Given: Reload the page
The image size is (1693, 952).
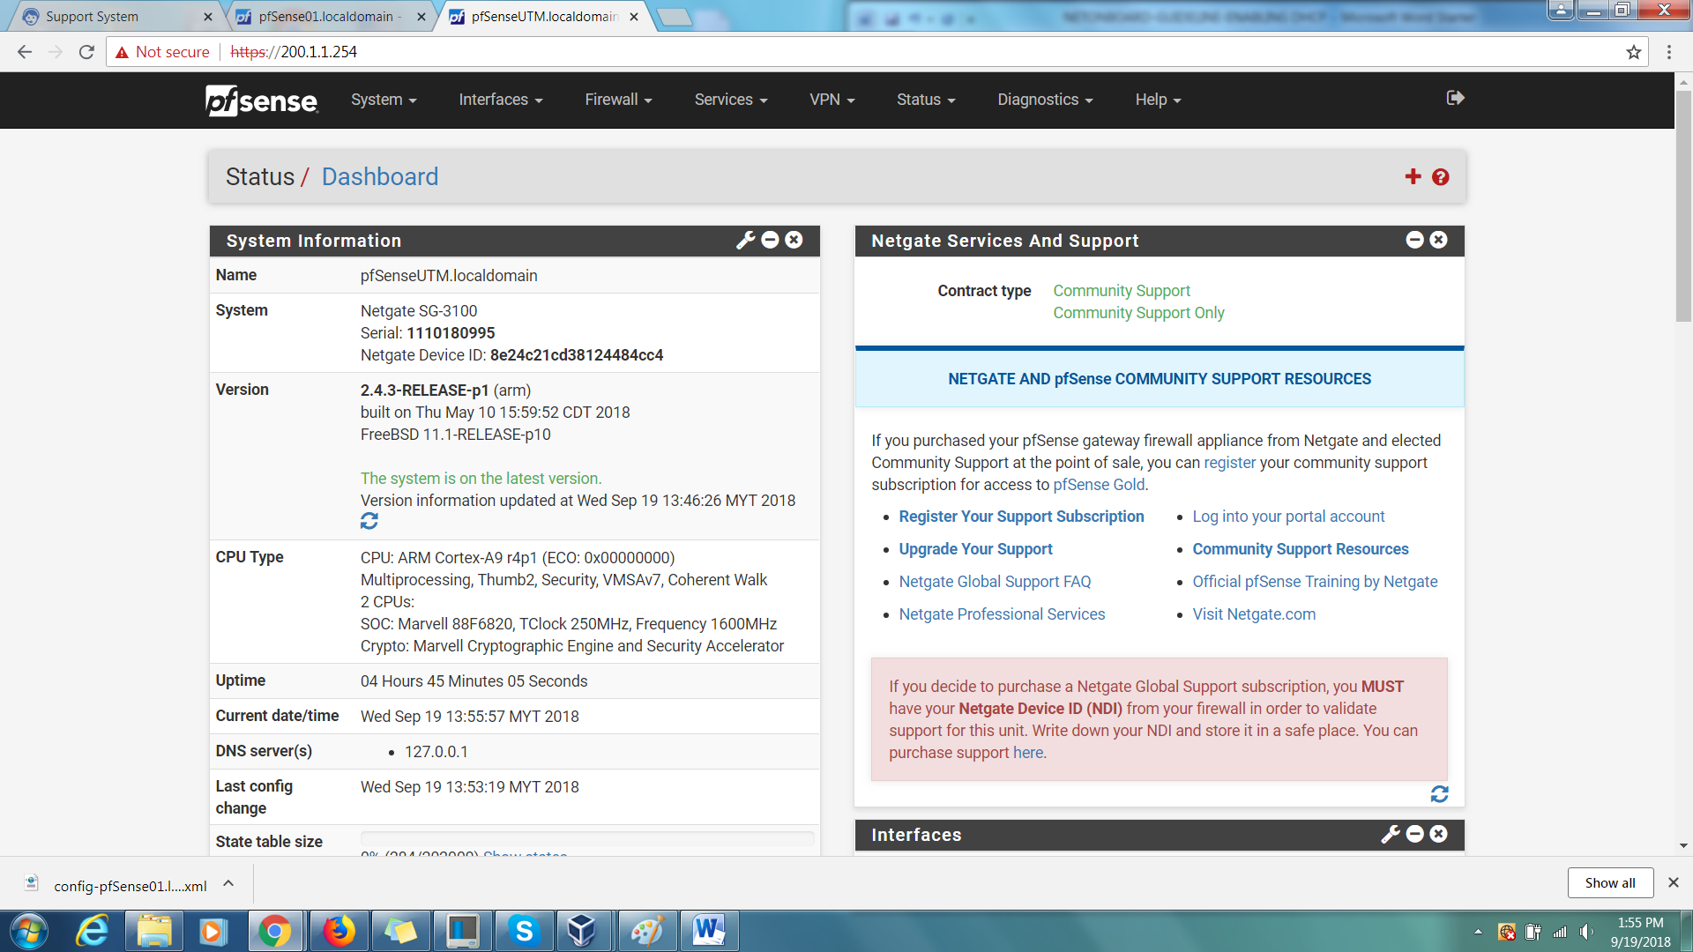Looking at the screenshot, I should pos(86,52).
